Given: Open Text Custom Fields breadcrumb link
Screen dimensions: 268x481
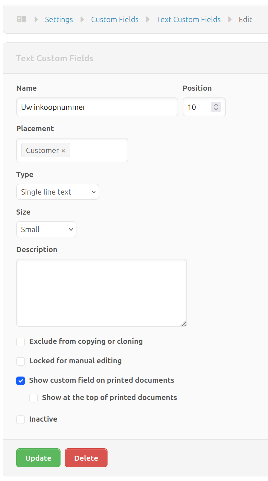Looking at the screenshot, I should pyautogui.click(x=189, y=19).
